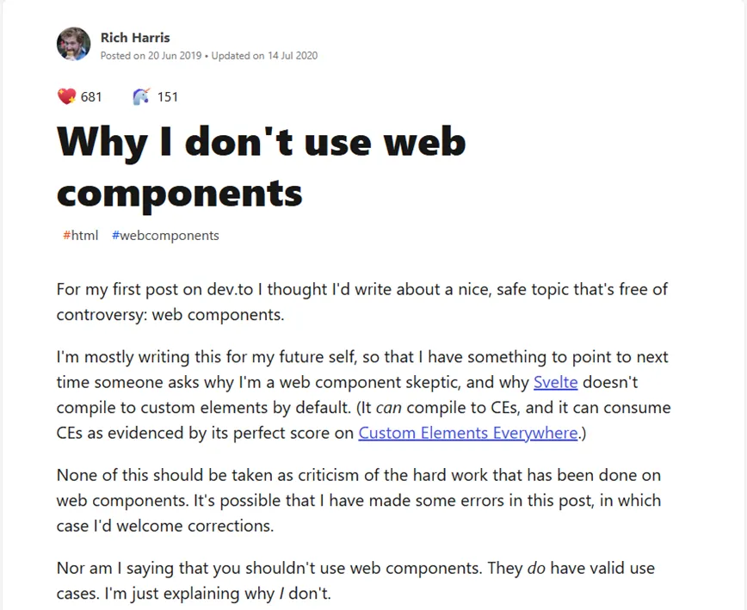747x610 pixels.
Task: Follow the Svelte hyperlink
Action: pyautogui.click(x=556, y=382)
